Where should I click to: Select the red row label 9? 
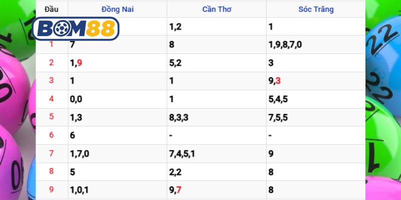tap(51, 190)
